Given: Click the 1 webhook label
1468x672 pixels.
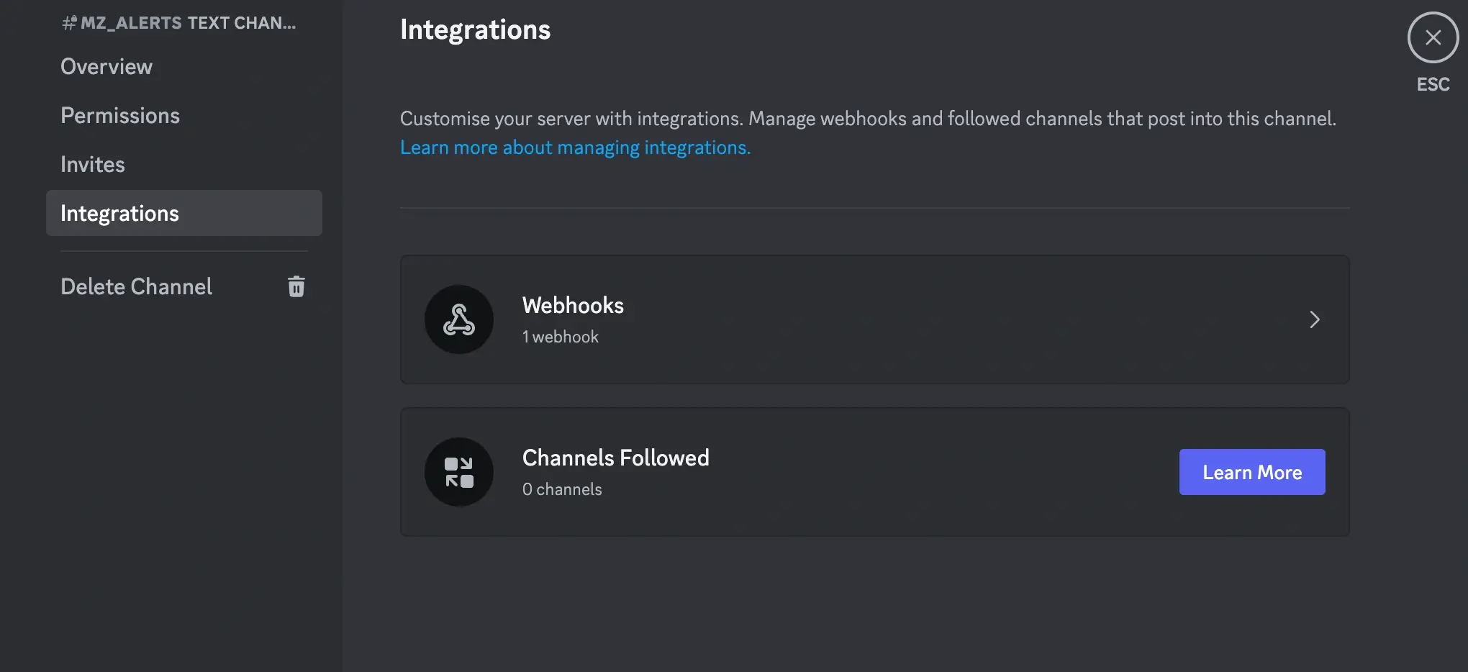Looking at the screenshot, I should coord(561,336).
